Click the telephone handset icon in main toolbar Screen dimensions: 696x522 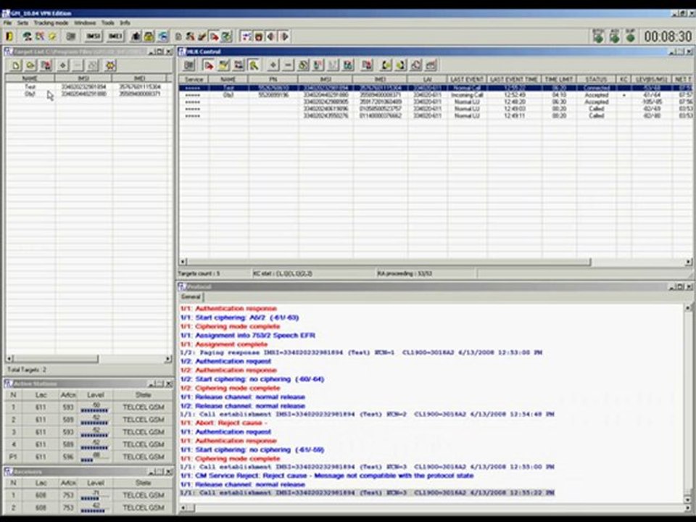pos(27,36)
